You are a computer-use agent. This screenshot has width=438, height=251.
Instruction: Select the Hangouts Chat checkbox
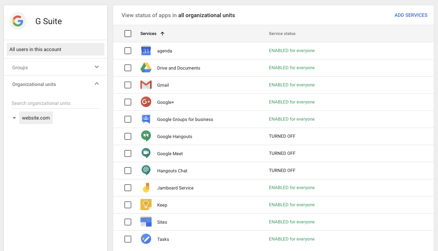pyautogui.click(x=128, y=171)
